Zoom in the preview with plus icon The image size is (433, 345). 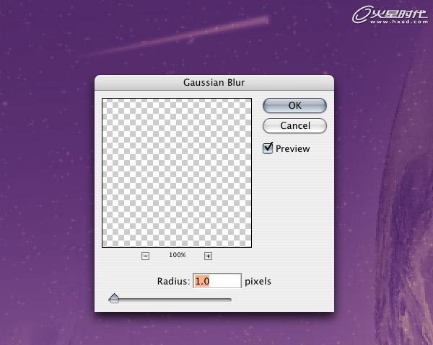pos(208,256)
